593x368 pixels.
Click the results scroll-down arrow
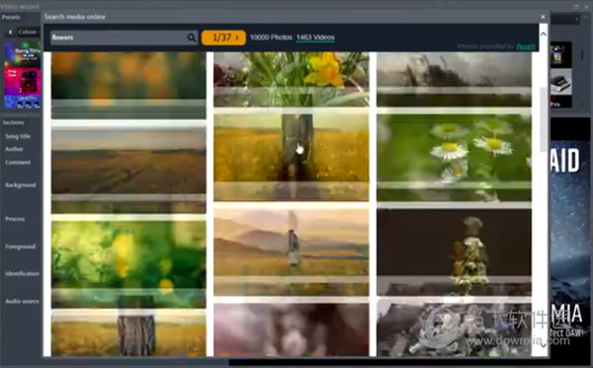click(543, 345)
